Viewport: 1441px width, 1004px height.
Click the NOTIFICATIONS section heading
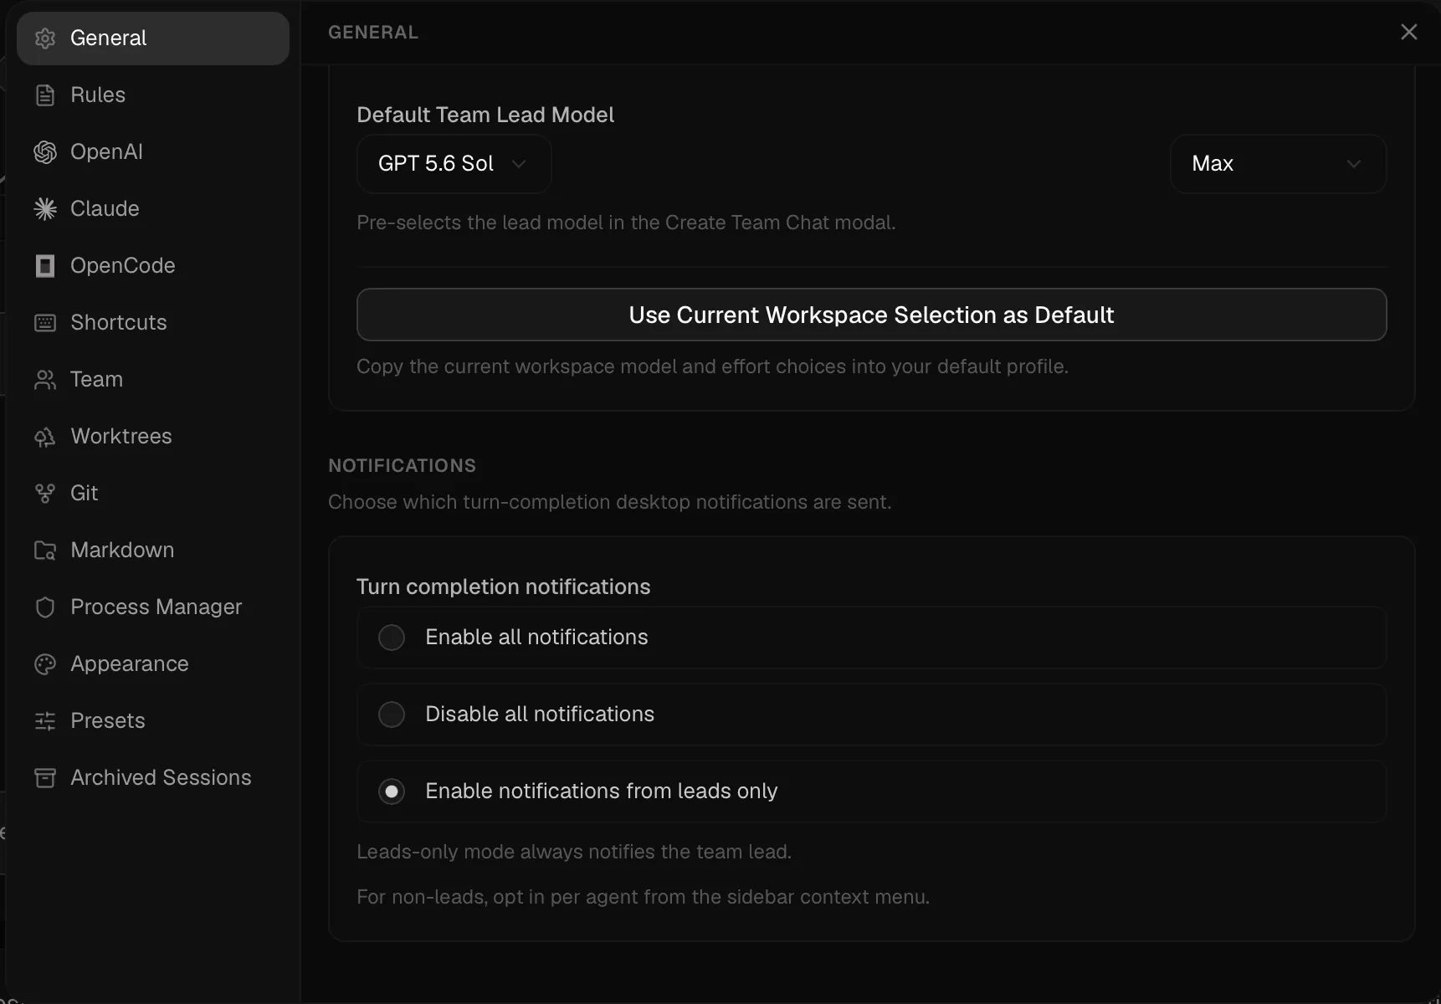[402, 465]
